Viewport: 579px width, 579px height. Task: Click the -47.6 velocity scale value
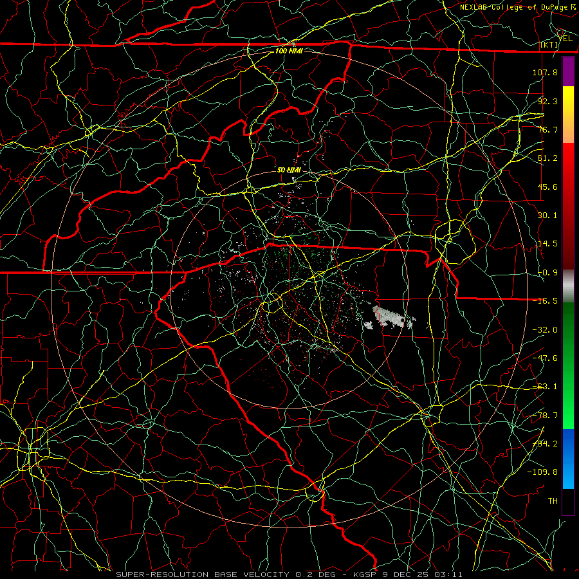pyautogui.click(x=545, y=358)
